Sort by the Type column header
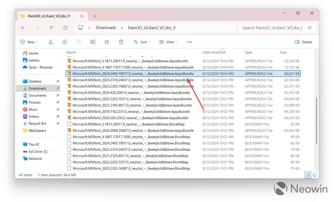 [x=248, y=52]
